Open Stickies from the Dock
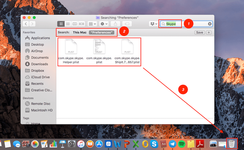This screenshot has width=244, height=150. (x=191, y=144)
